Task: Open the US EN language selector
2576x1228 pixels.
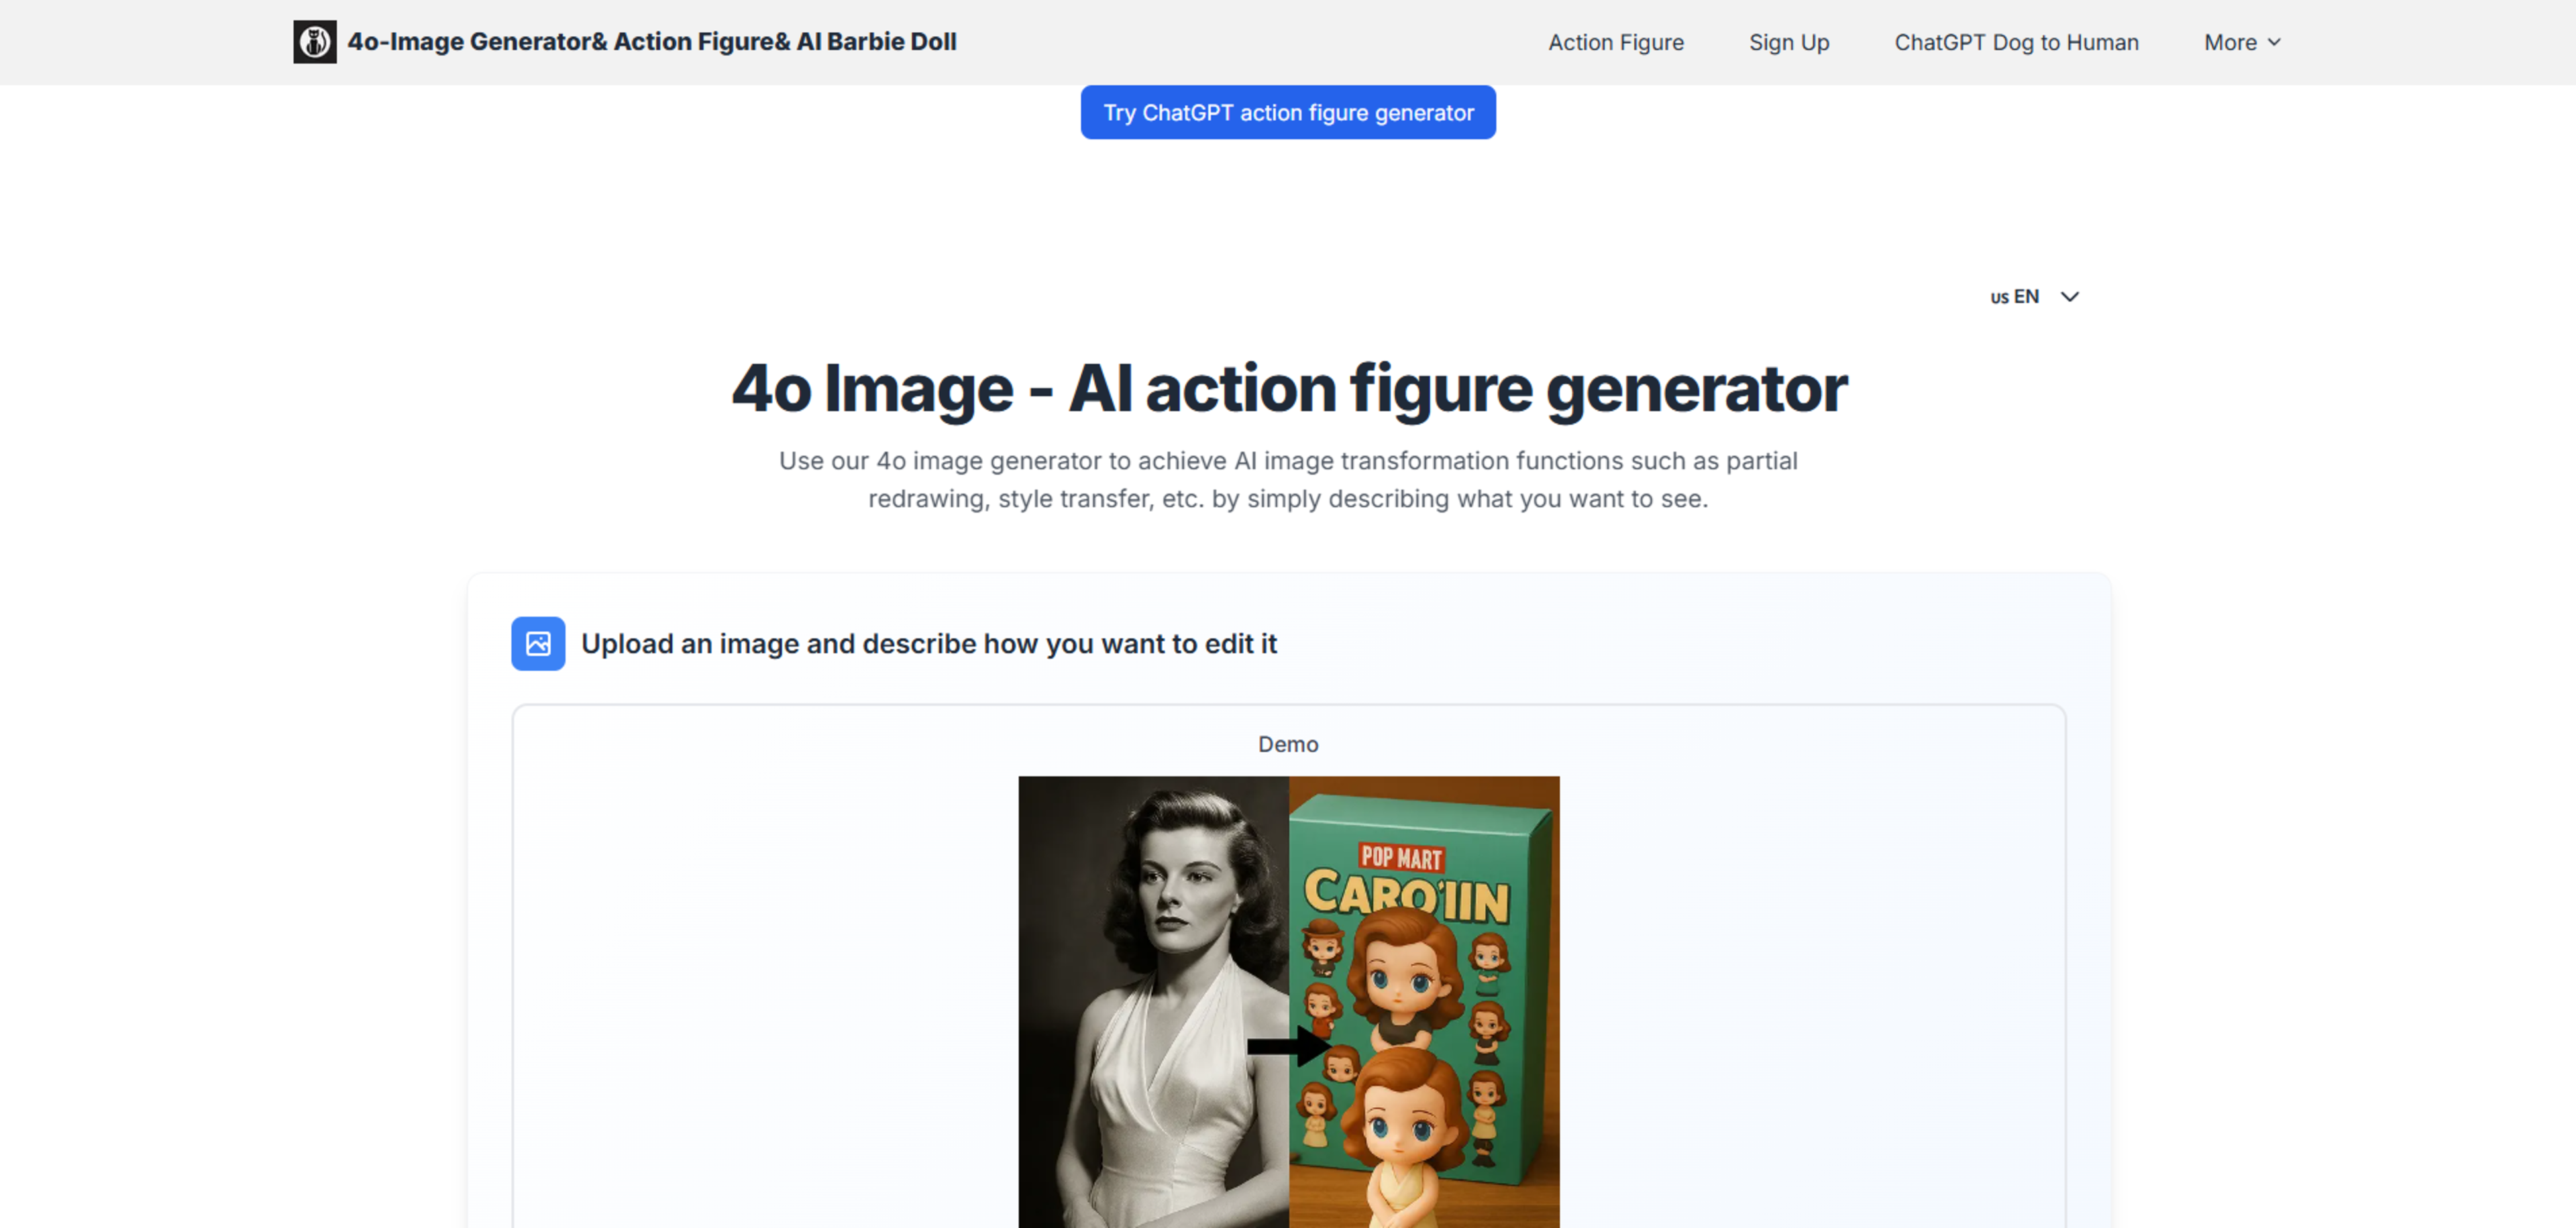Action: point(2035,297)
